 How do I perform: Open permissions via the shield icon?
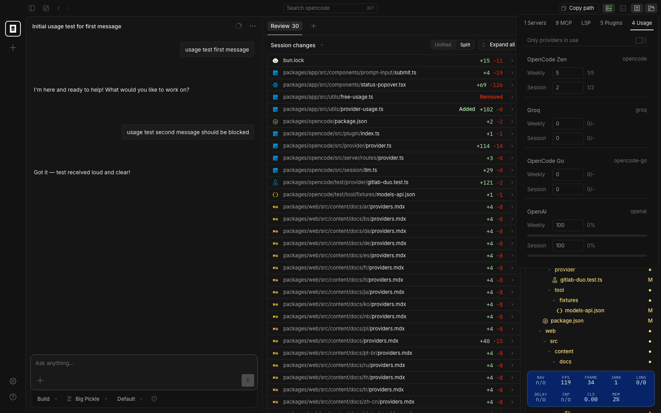154,399
